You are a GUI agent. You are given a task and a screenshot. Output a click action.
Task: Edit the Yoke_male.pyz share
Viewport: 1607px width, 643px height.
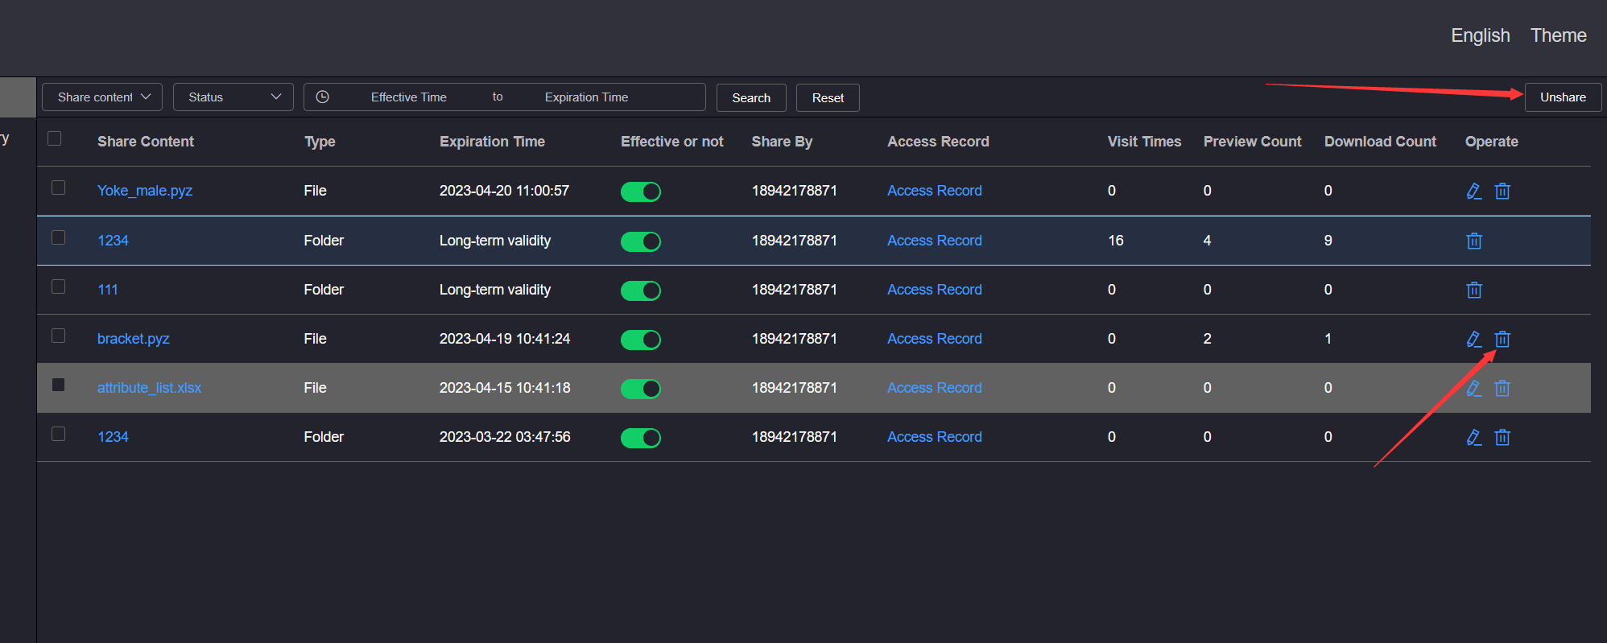coord(1474,191)
